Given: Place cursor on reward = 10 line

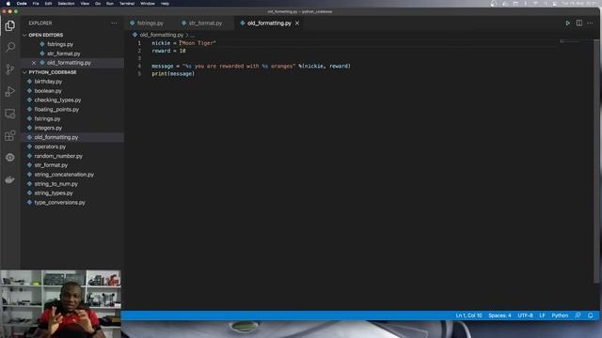Looking at the screenshot, I should pyautogui.click(x=168, y=51).
